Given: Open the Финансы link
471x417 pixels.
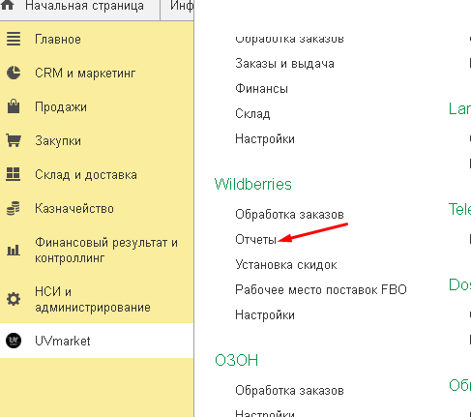Looking at the screenshot, I should [x=261, y=88].
